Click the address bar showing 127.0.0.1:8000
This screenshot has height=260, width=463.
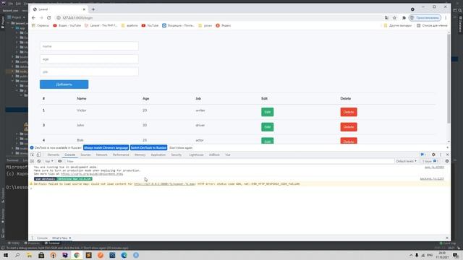(x=218, y=17)
